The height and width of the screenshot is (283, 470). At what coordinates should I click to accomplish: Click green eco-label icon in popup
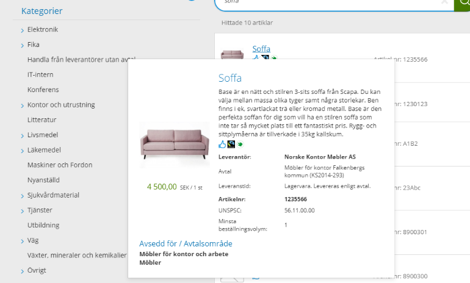click(x=239, y=145)
